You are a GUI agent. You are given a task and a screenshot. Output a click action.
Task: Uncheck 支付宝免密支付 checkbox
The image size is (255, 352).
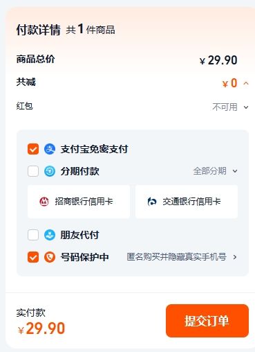(33, 149)
